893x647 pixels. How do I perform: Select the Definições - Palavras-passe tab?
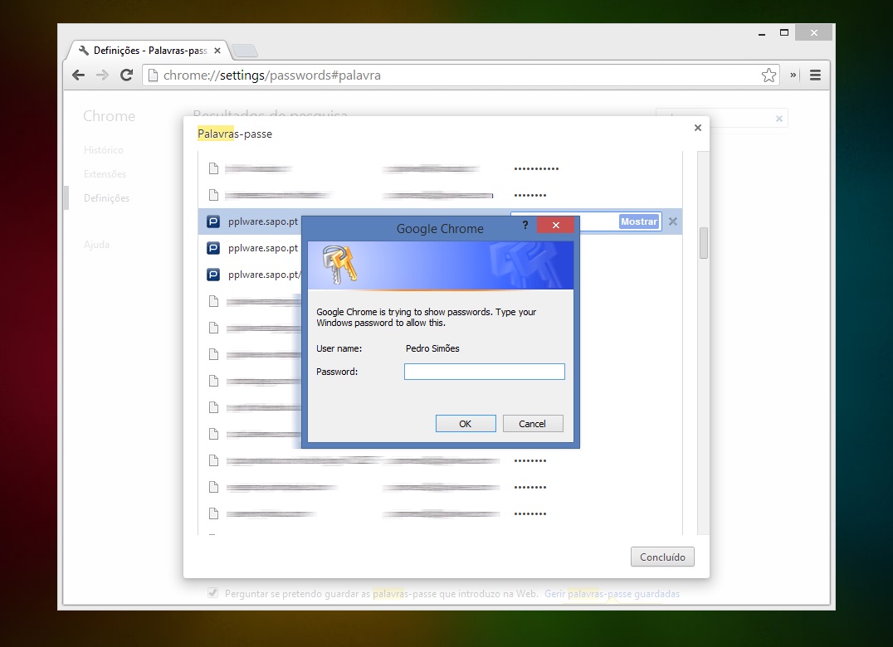tap(148, 51)
